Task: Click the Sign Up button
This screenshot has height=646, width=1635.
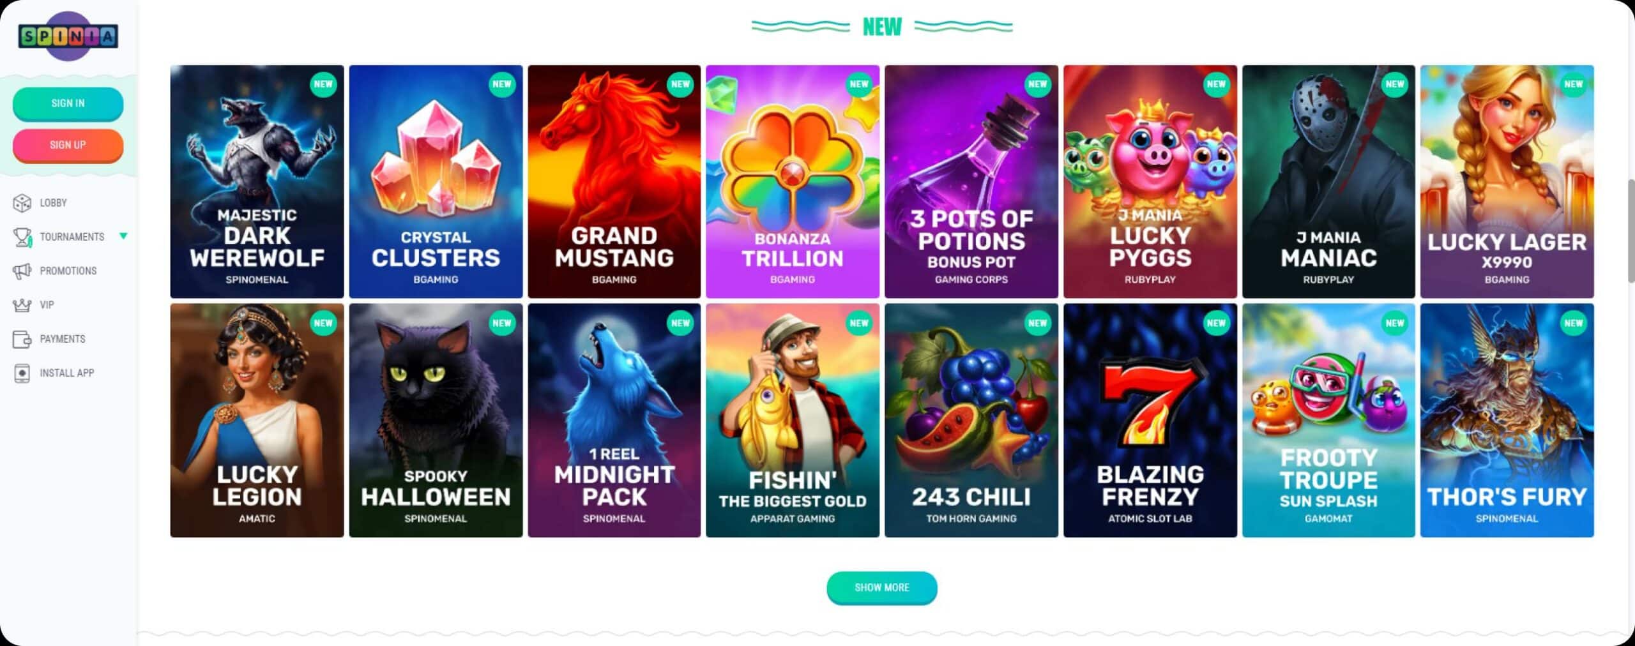Action: click(68, 146)
